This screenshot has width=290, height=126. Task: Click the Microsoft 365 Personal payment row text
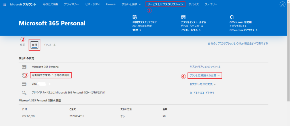click(46, 67)
